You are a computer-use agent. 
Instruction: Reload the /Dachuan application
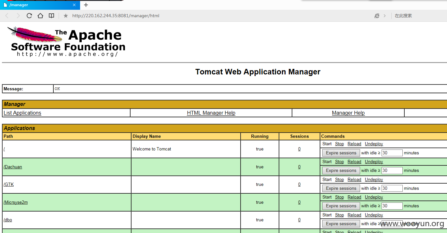pyautogui.click(x=355, y=162)
